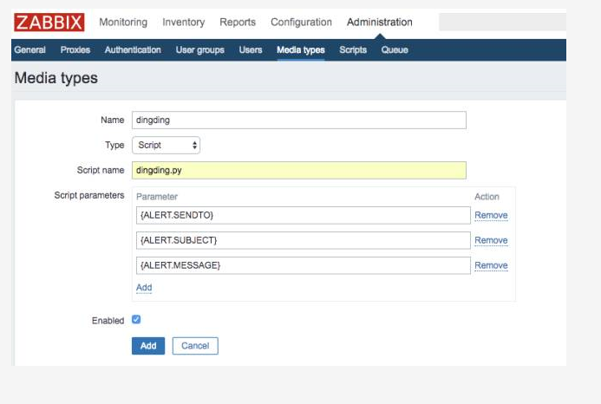Open the Monitoring menu
This screenshot has width=601, height=404.
(x=123, y=23)
